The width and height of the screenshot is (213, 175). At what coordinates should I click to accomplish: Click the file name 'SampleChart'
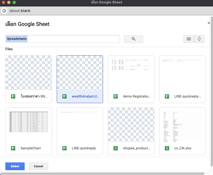(x=31, y=148)
